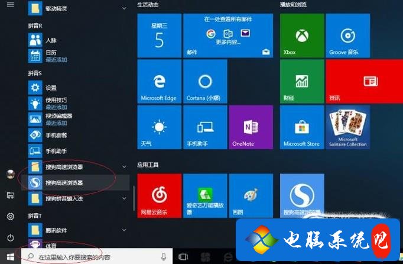Open the 财经 Finance tile
403x264 pixels.
pos(302,81)
